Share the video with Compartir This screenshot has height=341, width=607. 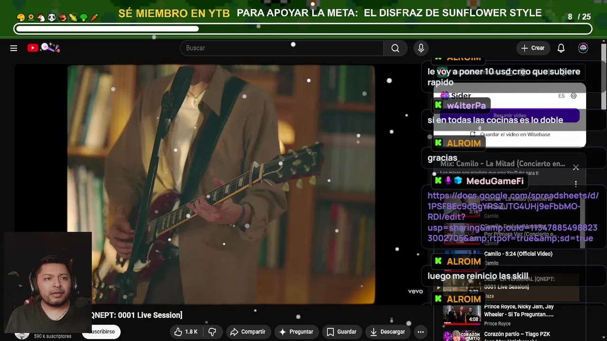click(x=248, y=332)
